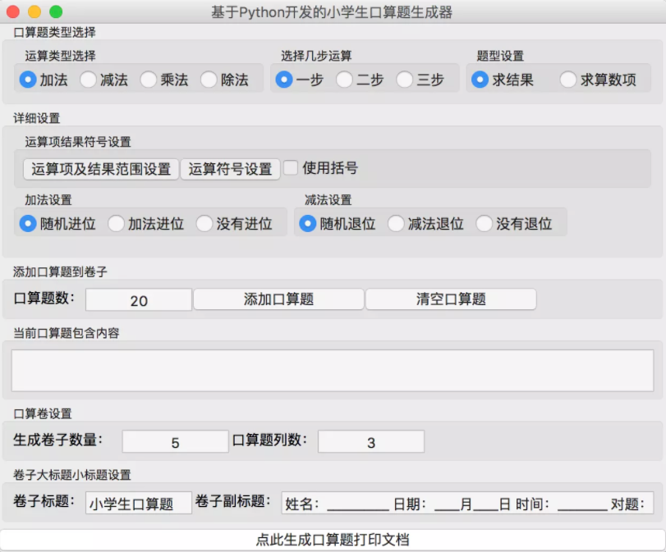Open 运算项及结果范围设置 settings
This screenshot has height=552, width=666.
pos(99,168)
